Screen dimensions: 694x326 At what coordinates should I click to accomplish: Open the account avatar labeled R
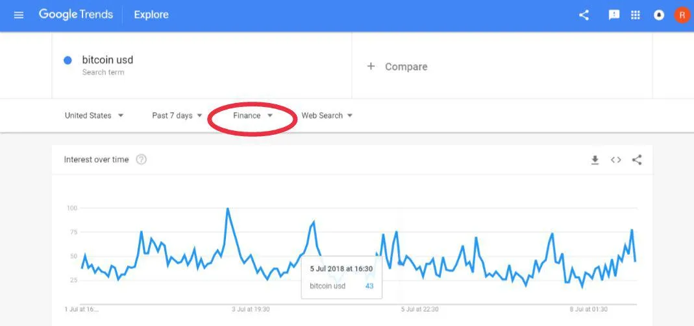pos(682,15)
